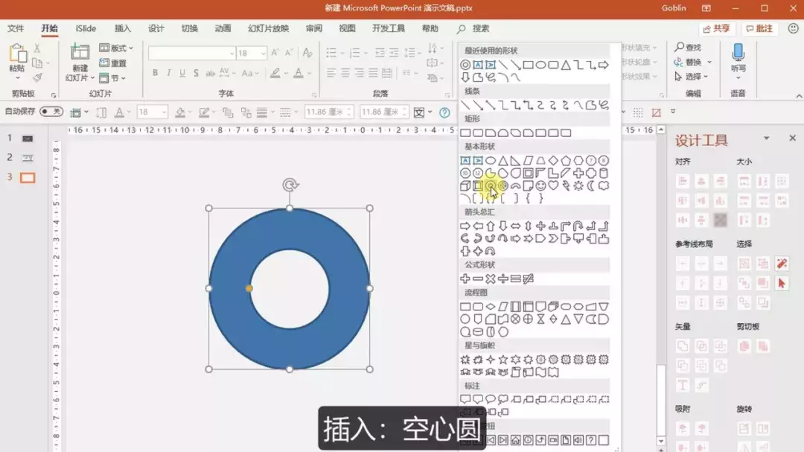Pick the No Symbol basic shape

coord(503,185)
